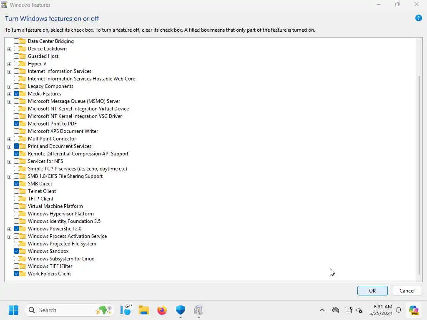Click the Guarded Host folder icon
This screenshot has width=427, height=320.
point(23,56)
